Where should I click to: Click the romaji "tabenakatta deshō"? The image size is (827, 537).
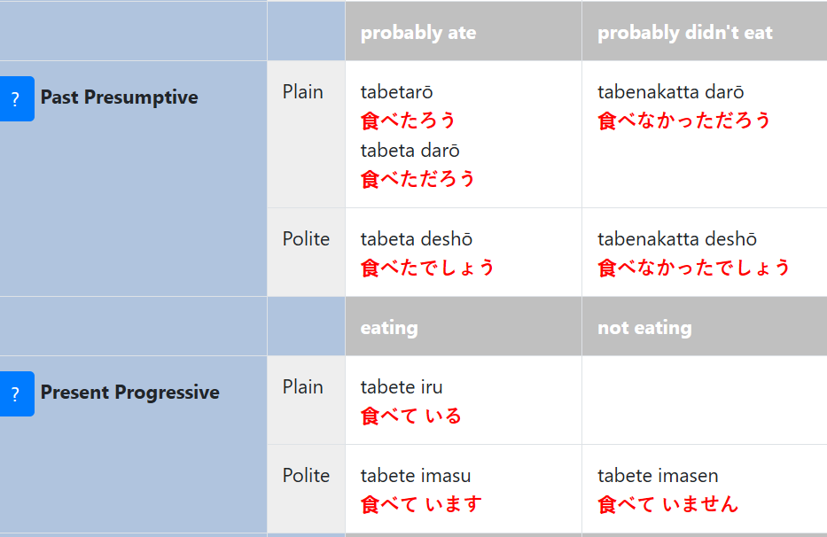pos(676,239)
